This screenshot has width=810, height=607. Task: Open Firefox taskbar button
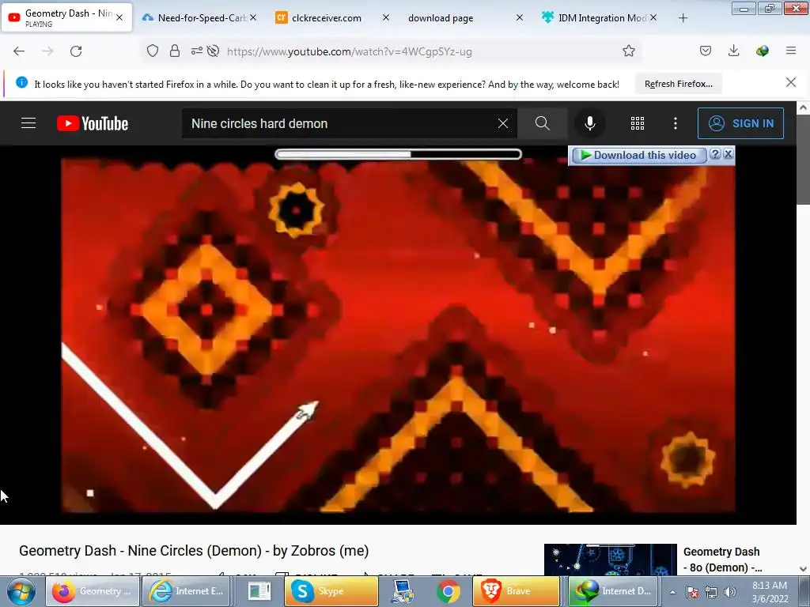(x=93, y=591)
